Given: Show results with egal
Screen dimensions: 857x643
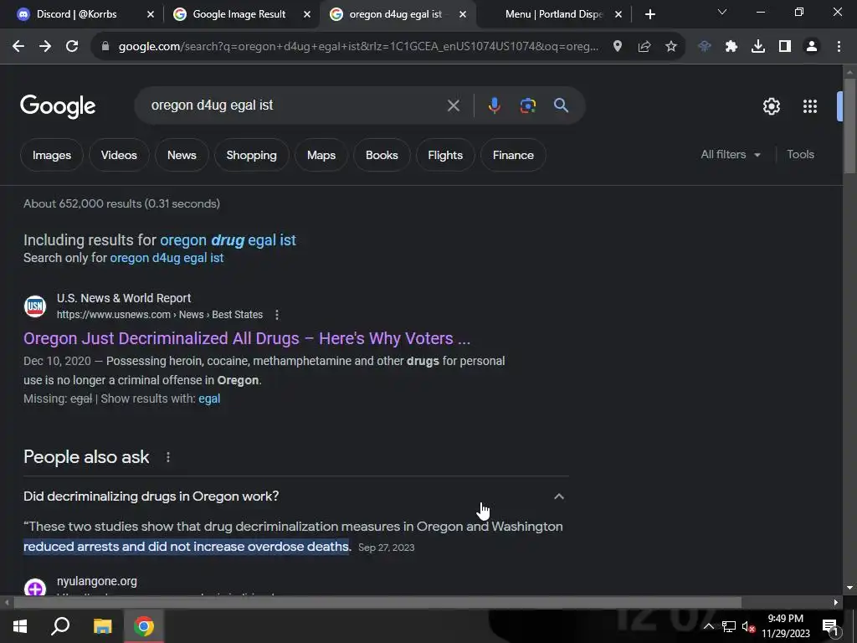Looking at the screenshot, I should [x=209, y=399].
